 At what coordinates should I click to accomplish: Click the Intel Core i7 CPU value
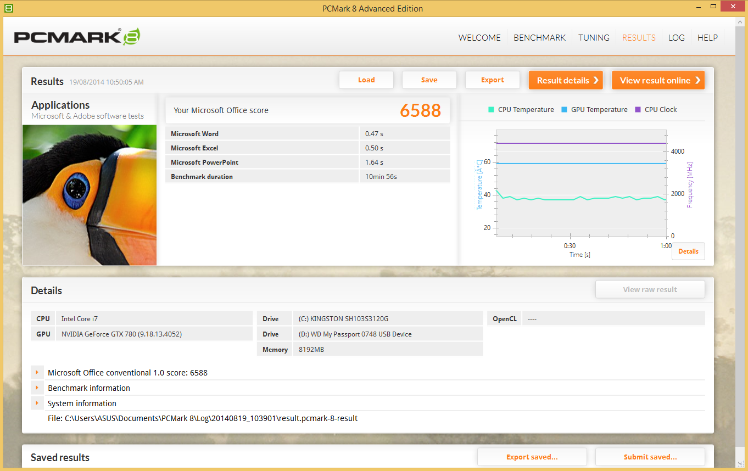[154, 318]
